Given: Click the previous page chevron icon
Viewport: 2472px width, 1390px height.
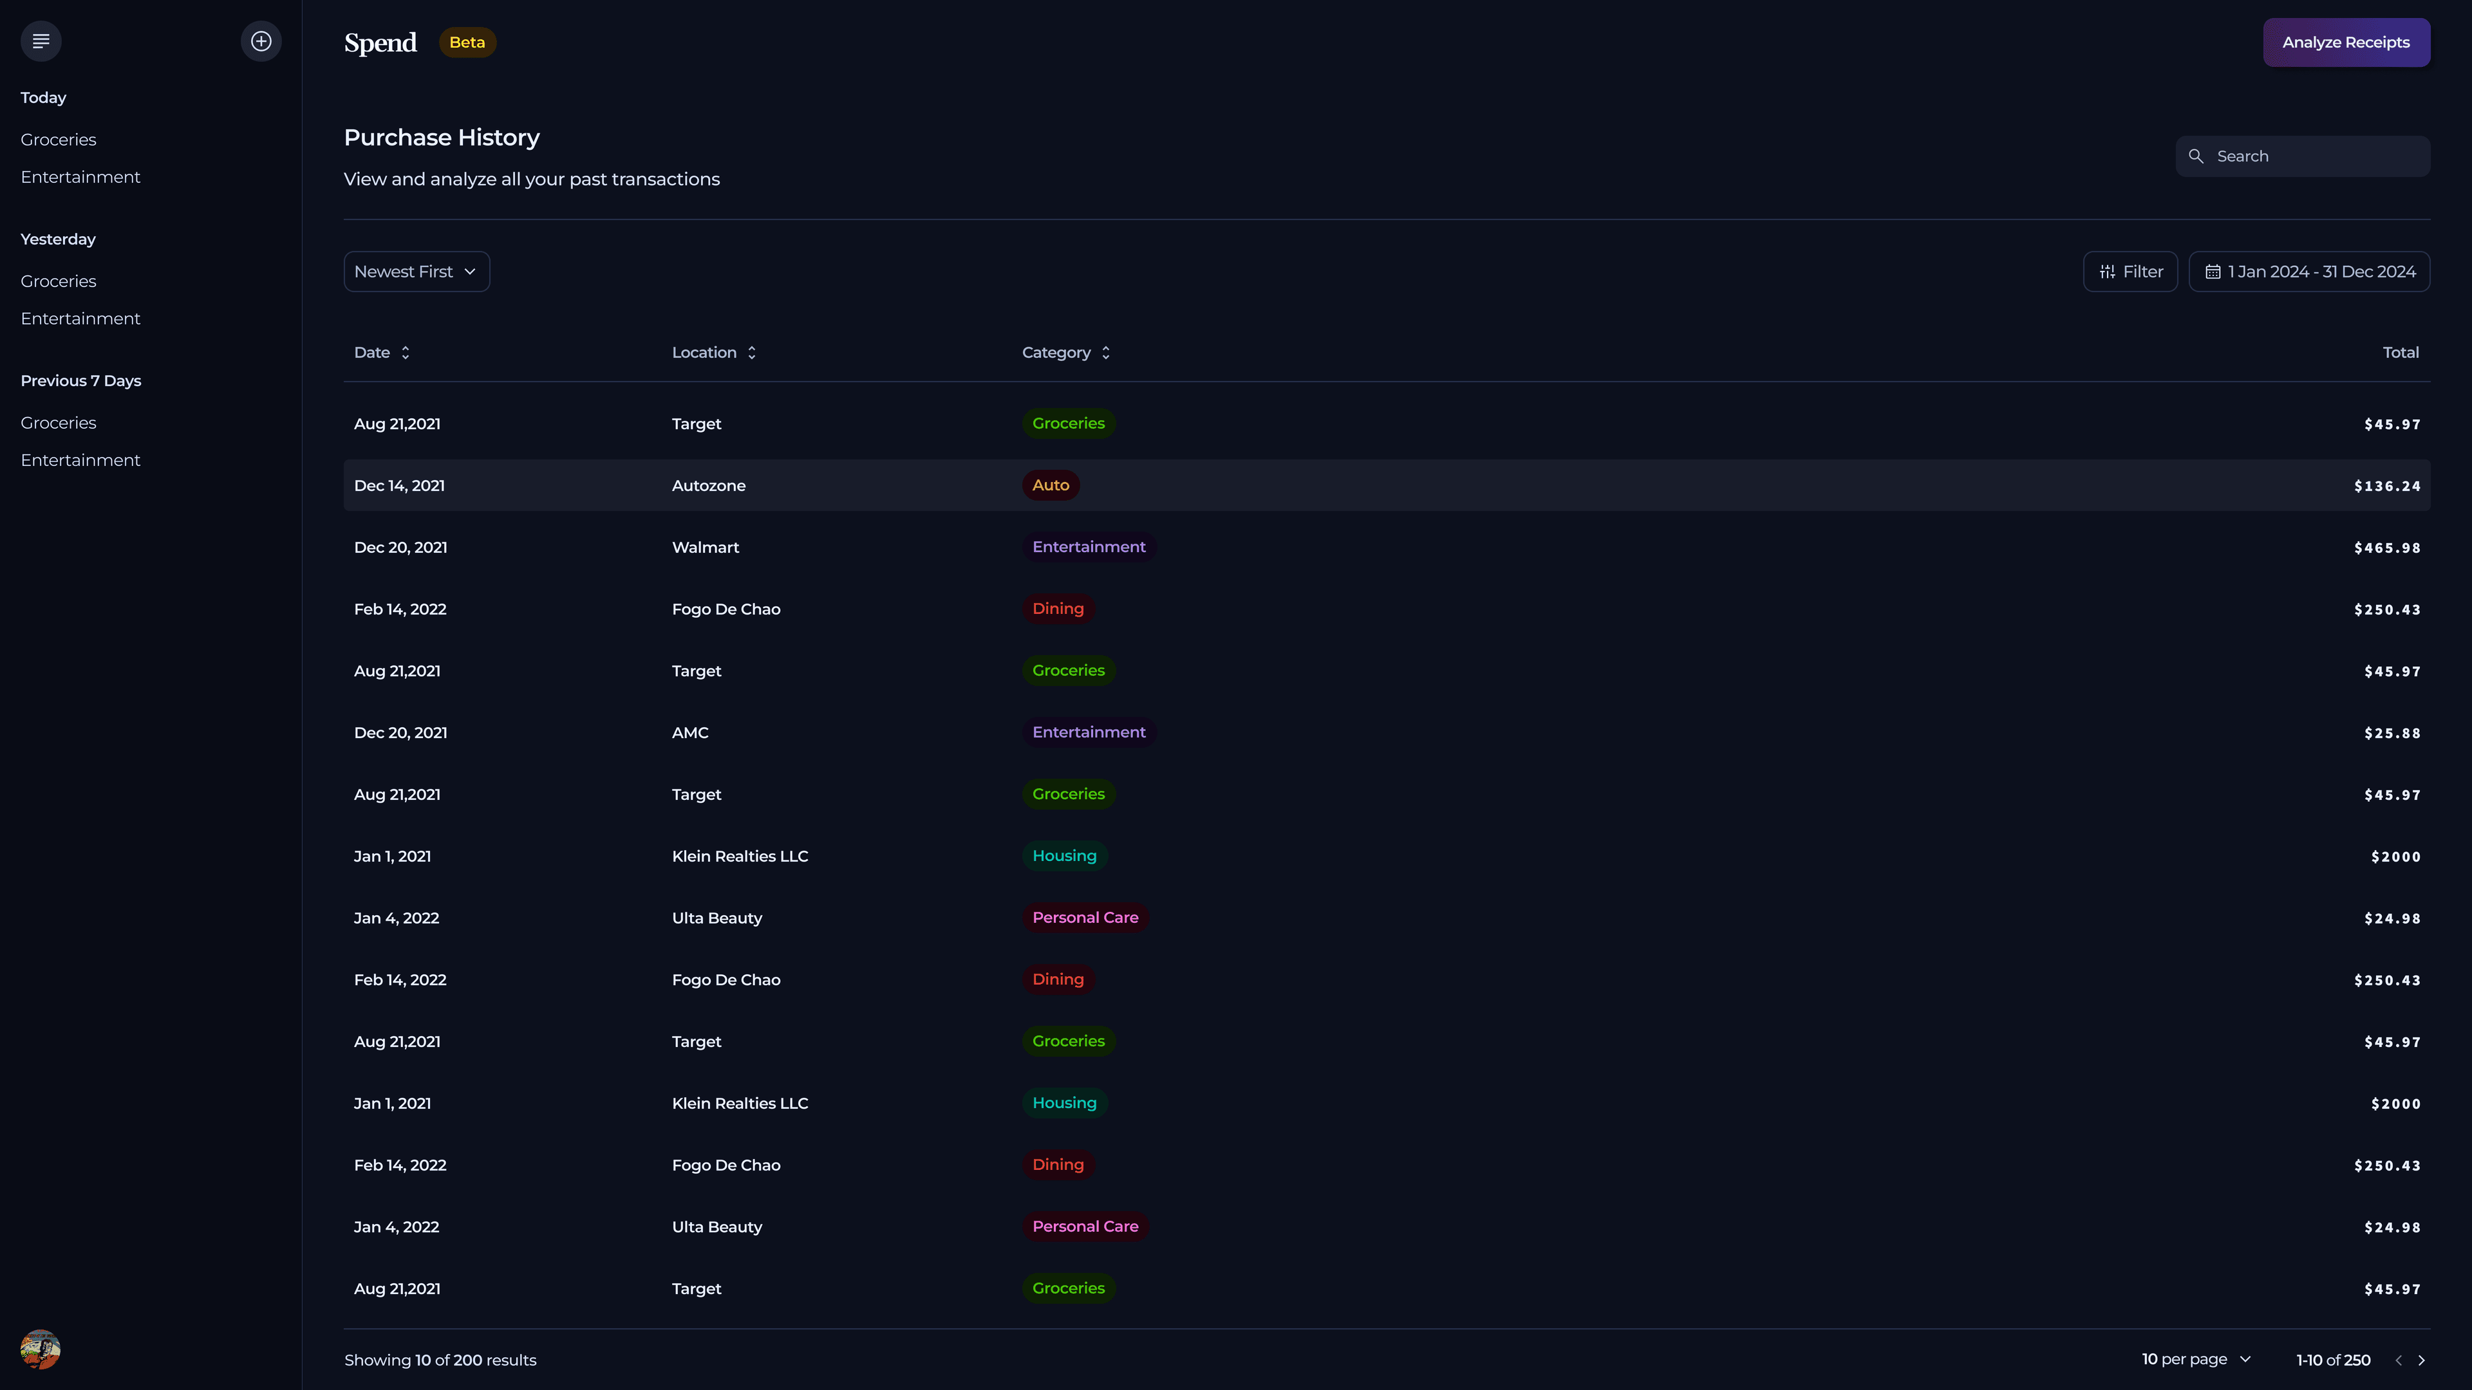Looking at the screenshot, I should (2398, 1359).
